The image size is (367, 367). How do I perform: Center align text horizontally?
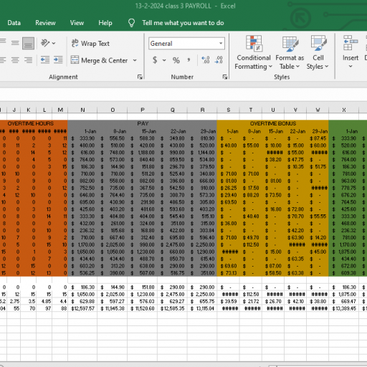click(x=15, y=60)
